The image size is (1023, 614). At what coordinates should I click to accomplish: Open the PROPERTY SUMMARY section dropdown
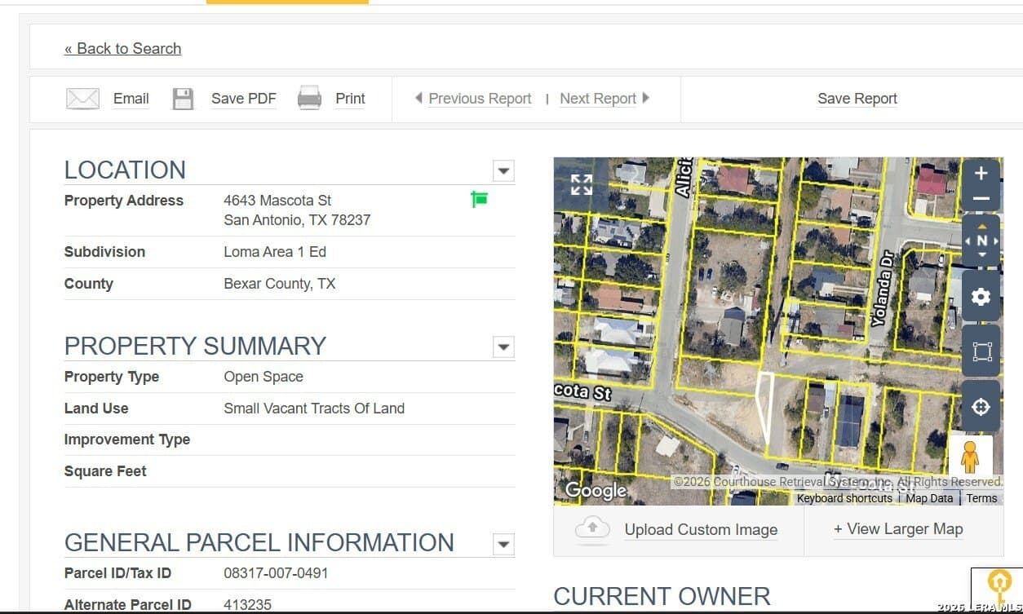click(503, 347)
